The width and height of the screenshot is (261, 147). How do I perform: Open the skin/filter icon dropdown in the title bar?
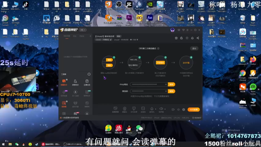(x=183, y=30)
